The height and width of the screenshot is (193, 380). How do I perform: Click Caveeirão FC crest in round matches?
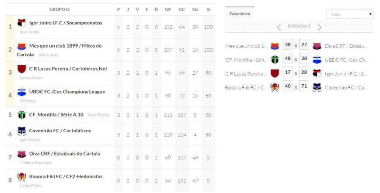coord(317,87)
